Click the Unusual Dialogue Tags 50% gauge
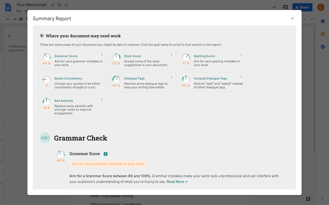Viewport: 329px width, 205px height. coord(186,81)
